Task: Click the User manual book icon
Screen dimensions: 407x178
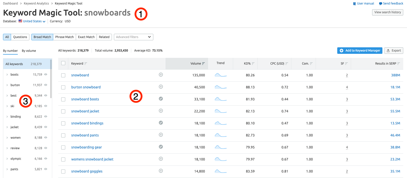Action: [355, 4]
